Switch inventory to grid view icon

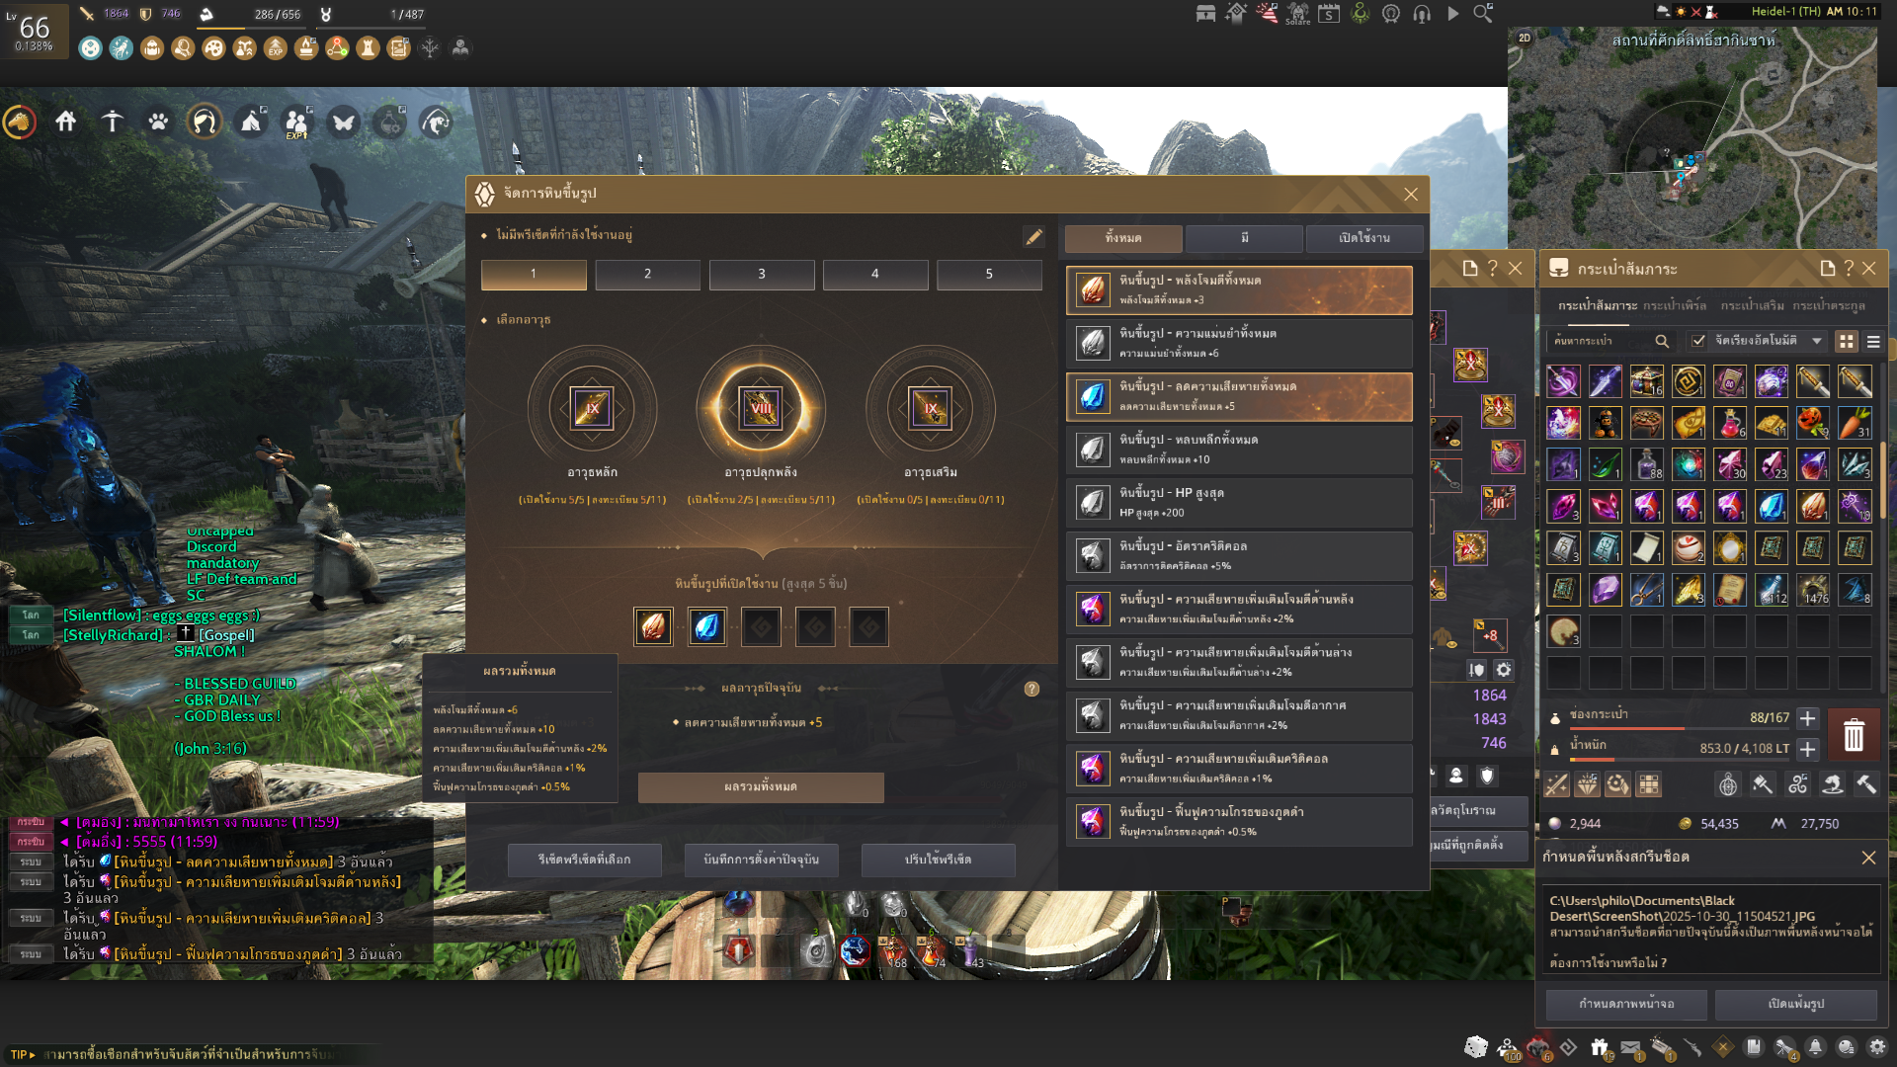(x=1846, y=341)
